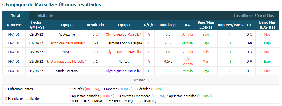Click the G/E/P column header

(149, 25)
